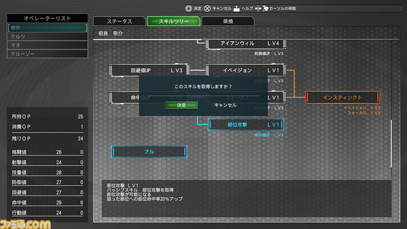Choose キャンセル in the dialog
The width and height of the screenshot is (407, 229).
pyautogui.click(x=225, y=105)
